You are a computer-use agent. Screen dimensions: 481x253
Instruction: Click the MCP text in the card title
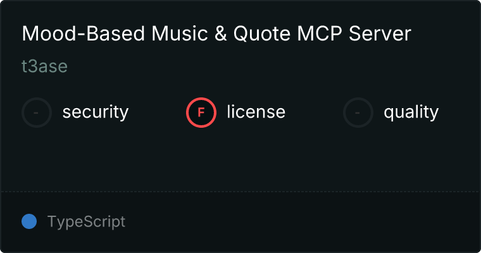[x=320, y=33]
